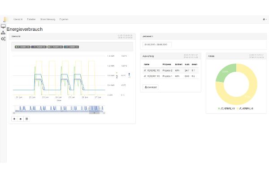Open the user account dropdown
Screen dimensions: 269x178
[x=265, y=19]
